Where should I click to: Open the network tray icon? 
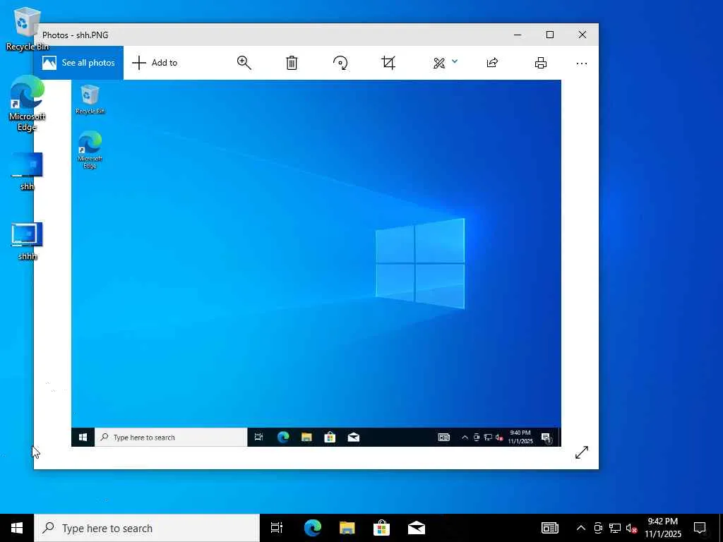click(x=615, y=528)
